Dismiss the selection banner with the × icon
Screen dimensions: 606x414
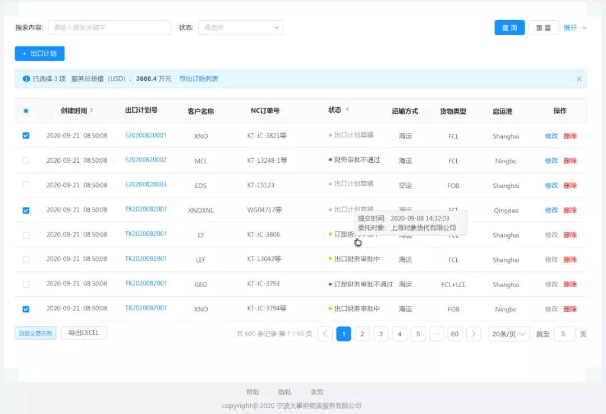(579, 79)
